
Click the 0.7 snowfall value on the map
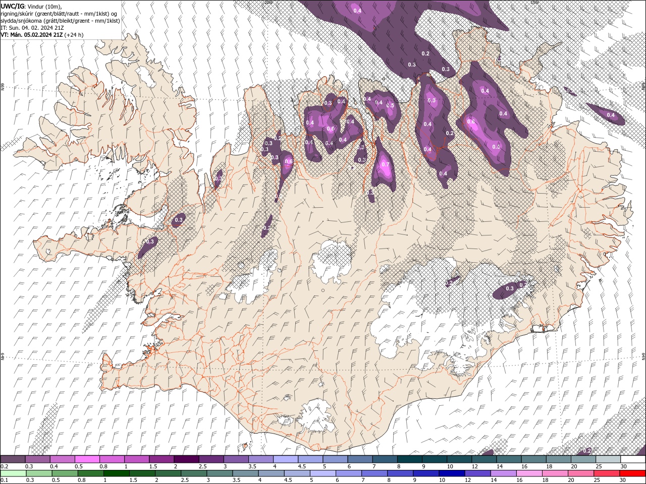(x=386, y=164)
